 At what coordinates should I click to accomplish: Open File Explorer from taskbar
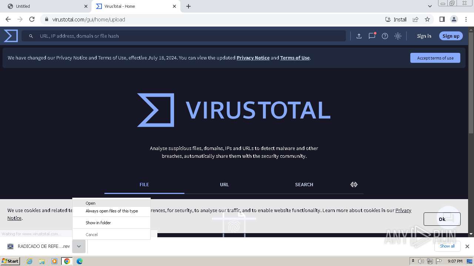[42, 261]
